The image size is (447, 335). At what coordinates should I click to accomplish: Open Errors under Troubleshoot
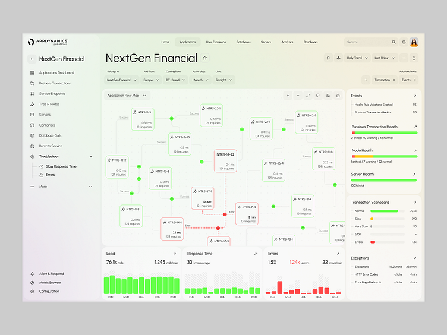tap(50, 175)
